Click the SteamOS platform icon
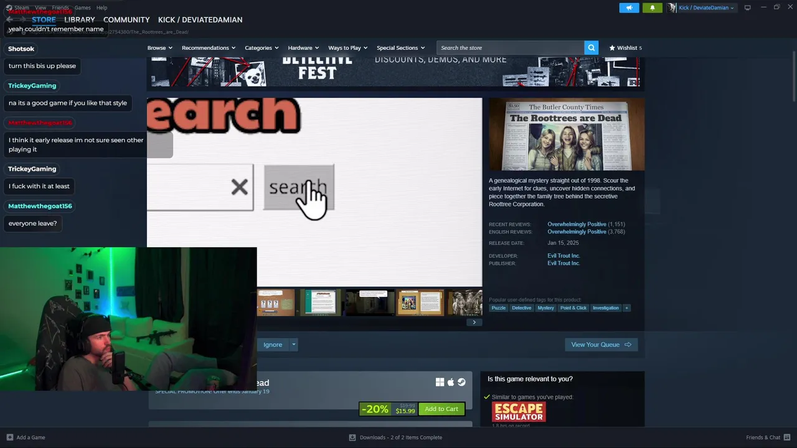797x448 pixels. [461, 382]
